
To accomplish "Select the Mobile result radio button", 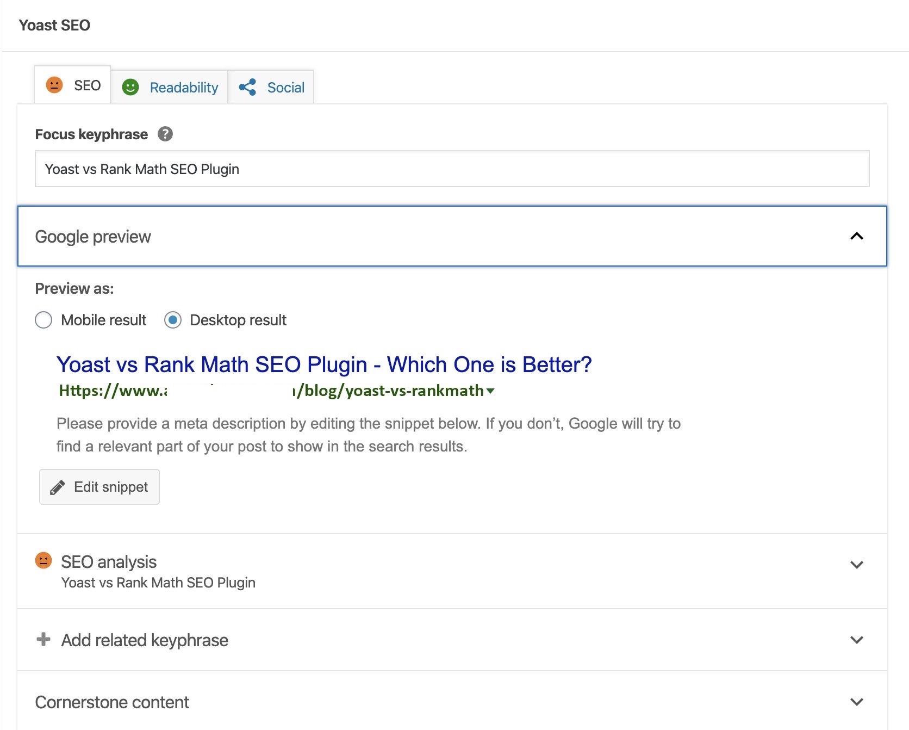I will tap(43, 320).
